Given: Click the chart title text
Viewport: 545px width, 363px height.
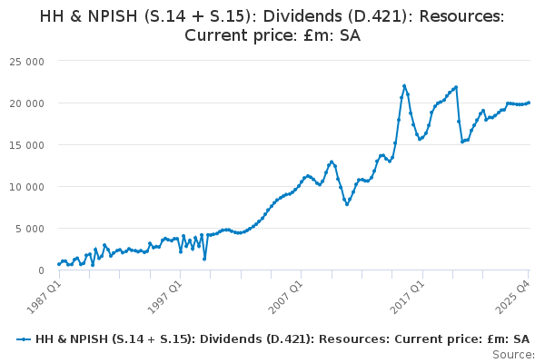Looking at the screenshot, I should [x=272, y=26].
